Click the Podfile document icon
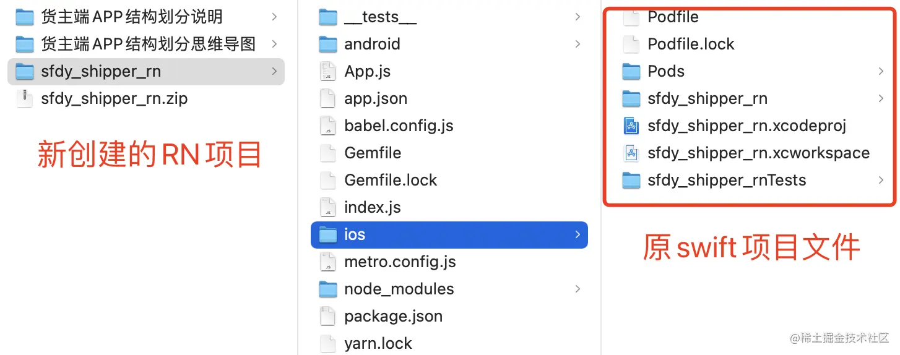The image size is (900, 355). 631,17
